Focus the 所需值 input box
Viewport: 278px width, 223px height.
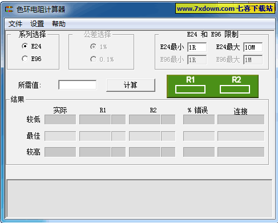tap(78, 85)
